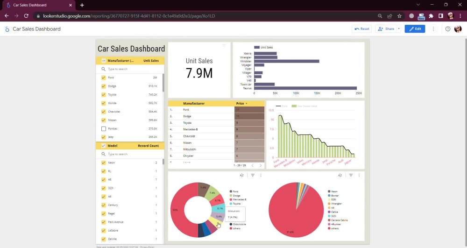Image resolution: width=467 pixels, height=248 pixels.
Task: Uncheck the Chevrolet manufacturer checkbox
Action: tap(103, 112)
